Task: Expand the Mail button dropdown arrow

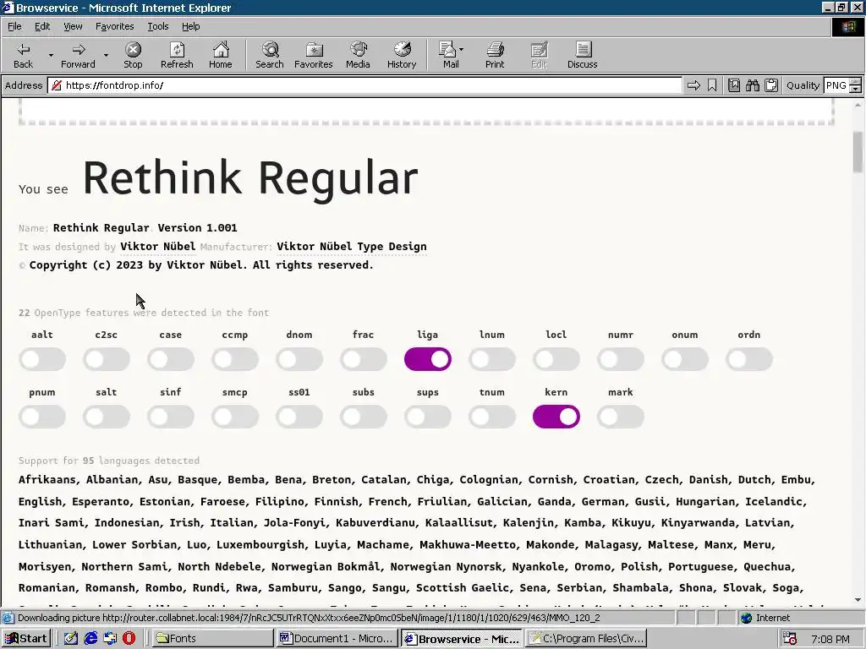Action: 462,50
